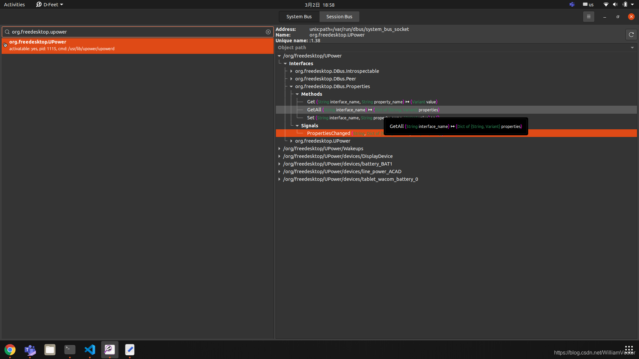The height and width of the screenshot is (359, 639).
Task: Select the Set method row
Action: click(x=456, y=118)
